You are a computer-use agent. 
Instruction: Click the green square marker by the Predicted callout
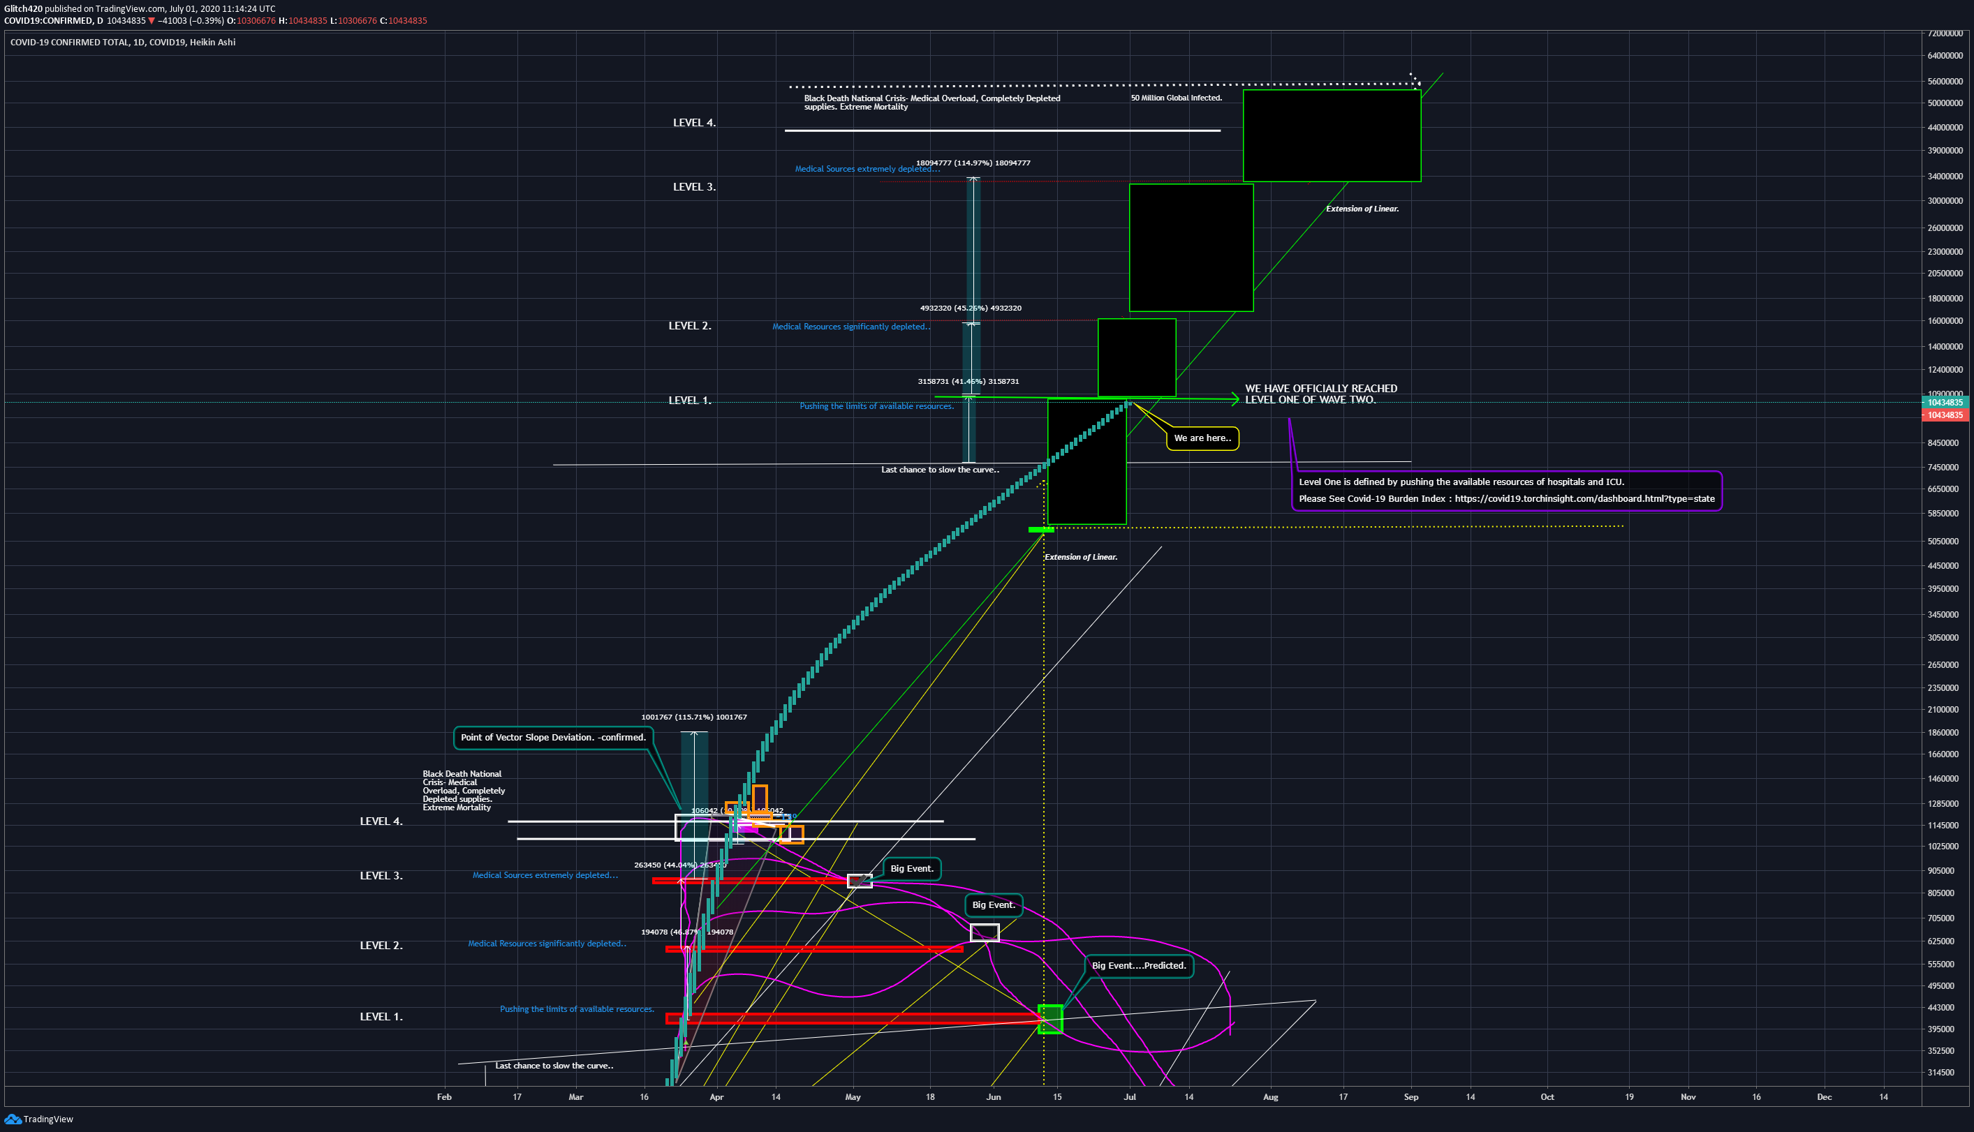(1050, 1018)
